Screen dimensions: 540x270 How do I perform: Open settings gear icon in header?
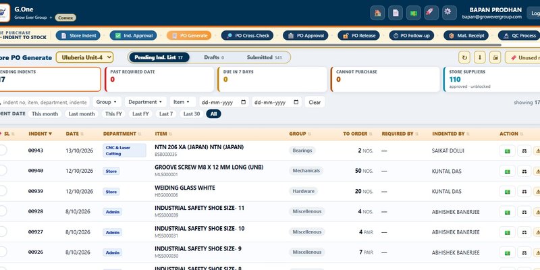coord(449,13)
